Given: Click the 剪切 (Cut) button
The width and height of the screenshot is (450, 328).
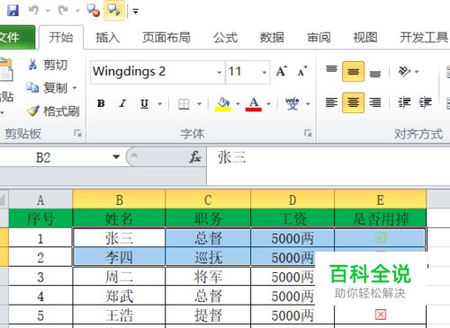Looking at the screenshot, I should click(48, 65).
